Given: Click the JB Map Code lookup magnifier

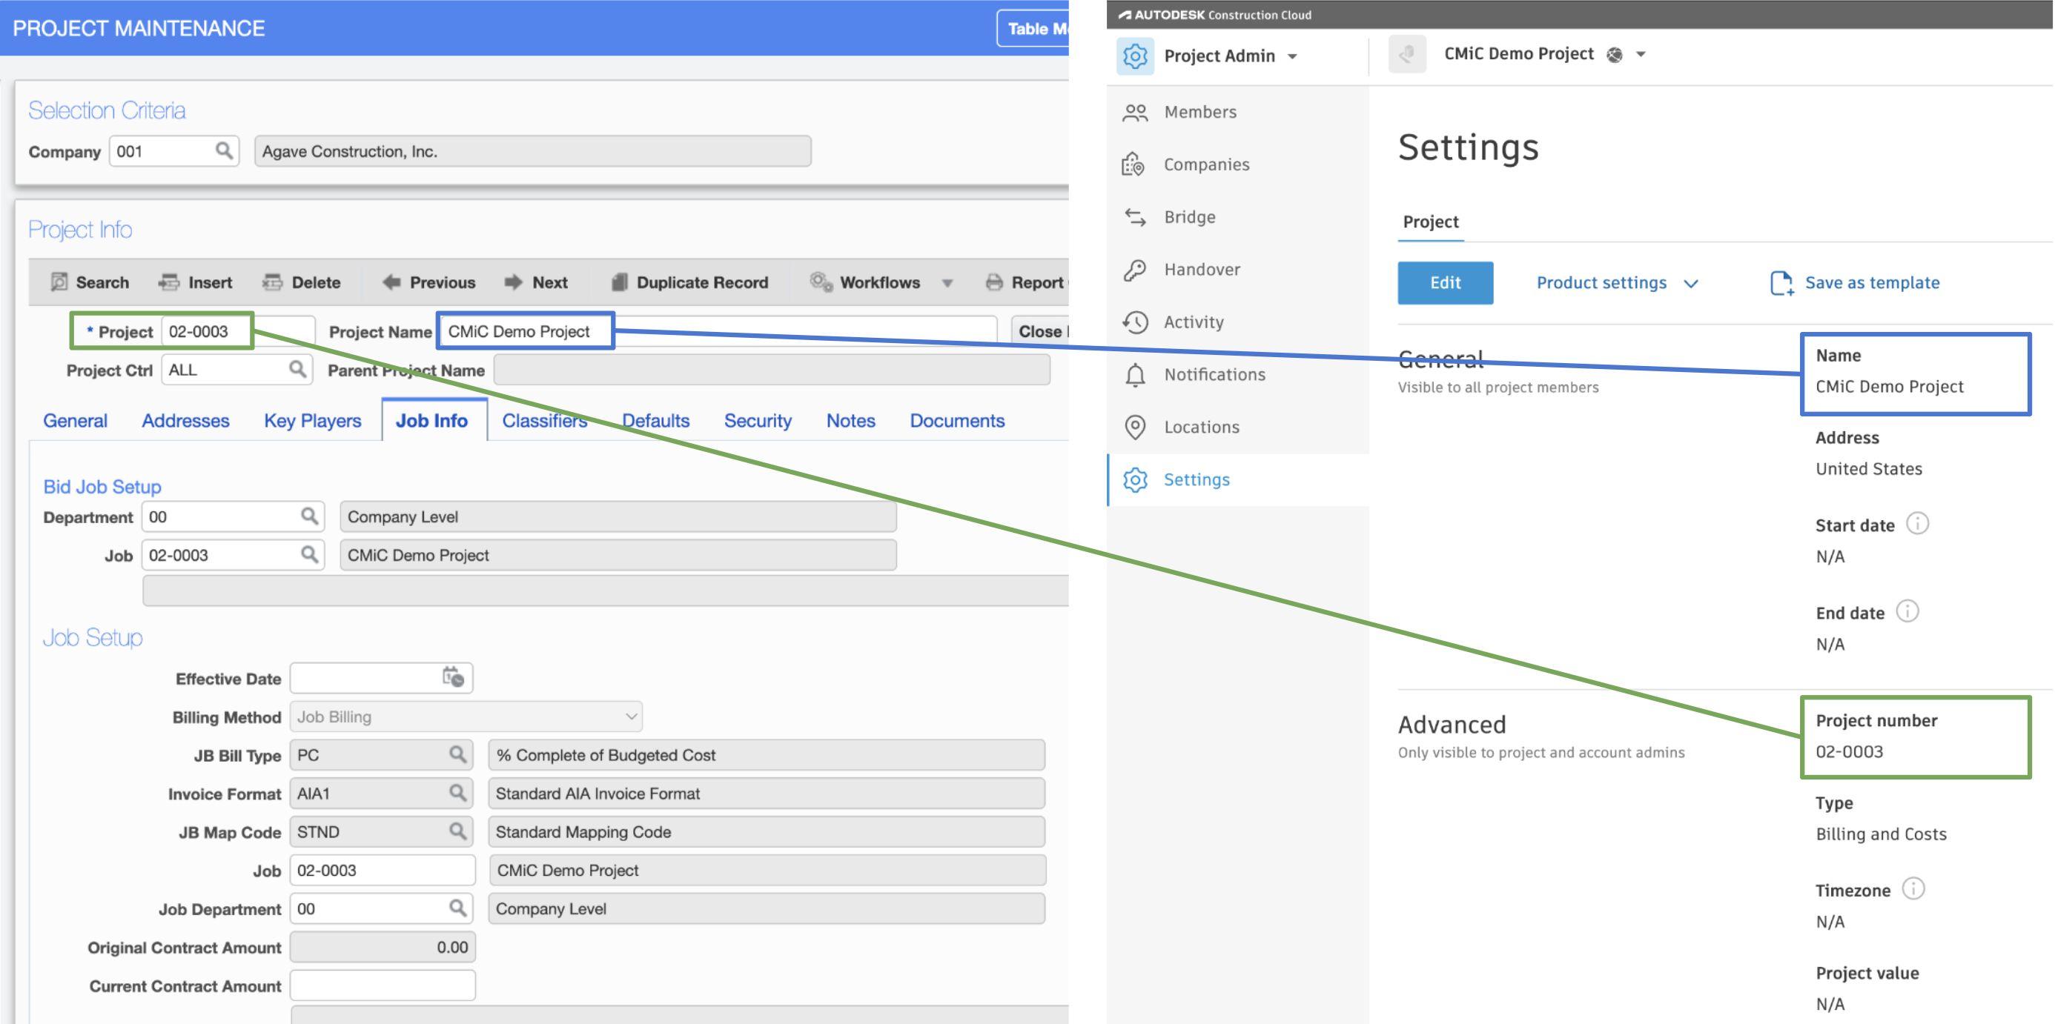Looking at the screenshot, I should pos(457,831).
